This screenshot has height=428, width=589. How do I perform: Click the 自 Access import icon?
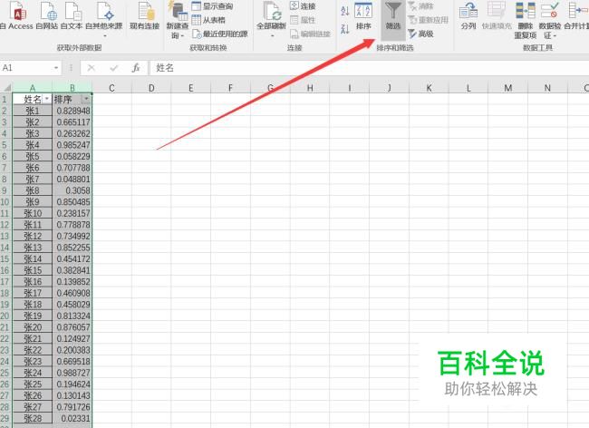(16, 15)
